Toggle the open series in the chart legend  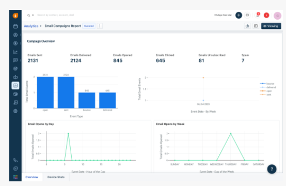coord(266,91)
